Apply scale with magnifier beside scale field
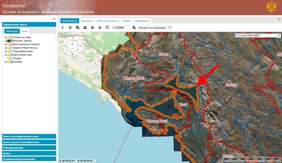The height and width of the screenshot is (163, 282). [x=134, y=27]
